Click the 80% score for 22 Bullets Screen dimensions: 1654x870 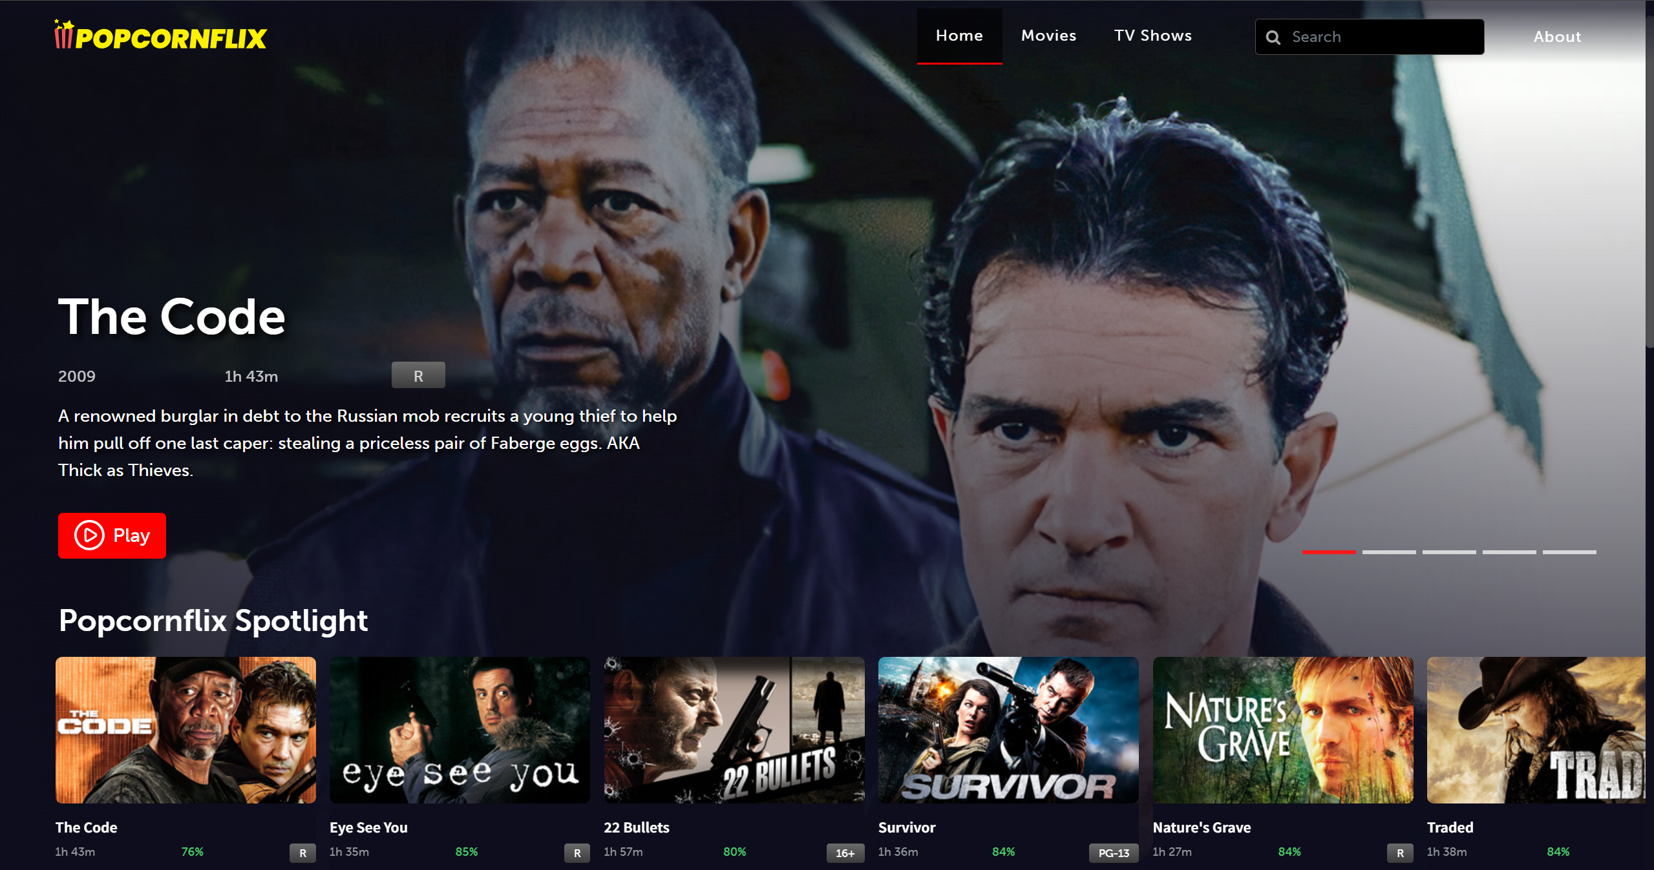734,852
